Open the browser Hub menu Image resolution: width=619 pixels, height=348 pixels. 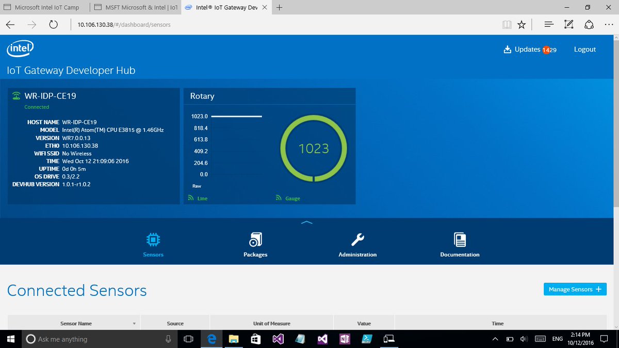(x=549, y=24)
